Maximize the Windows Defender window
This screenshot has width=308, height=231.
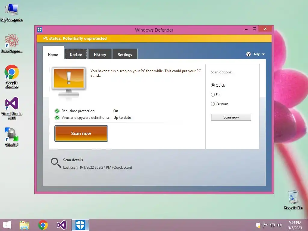pyautogui.click(x=254, y=29)
